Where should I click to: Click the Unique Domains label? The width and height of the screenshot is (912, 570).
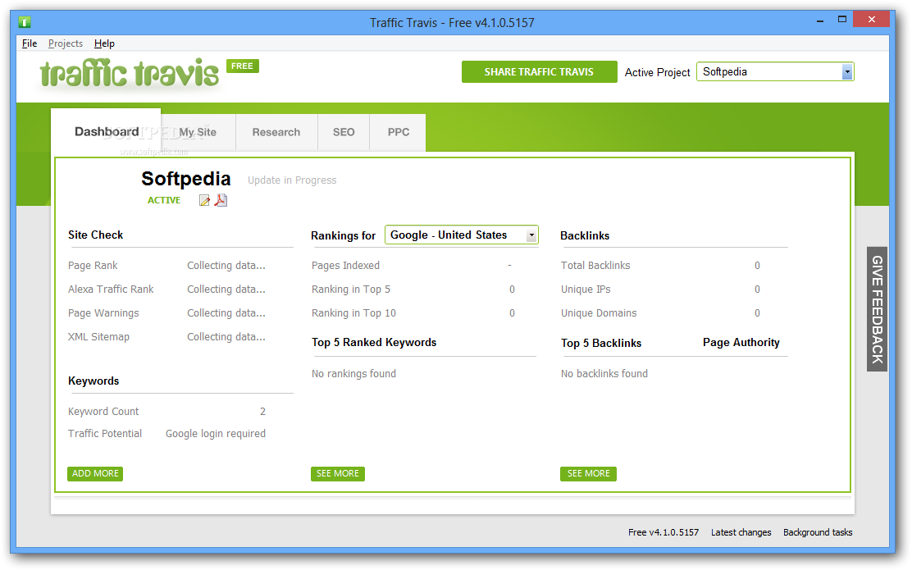[599, 313]
